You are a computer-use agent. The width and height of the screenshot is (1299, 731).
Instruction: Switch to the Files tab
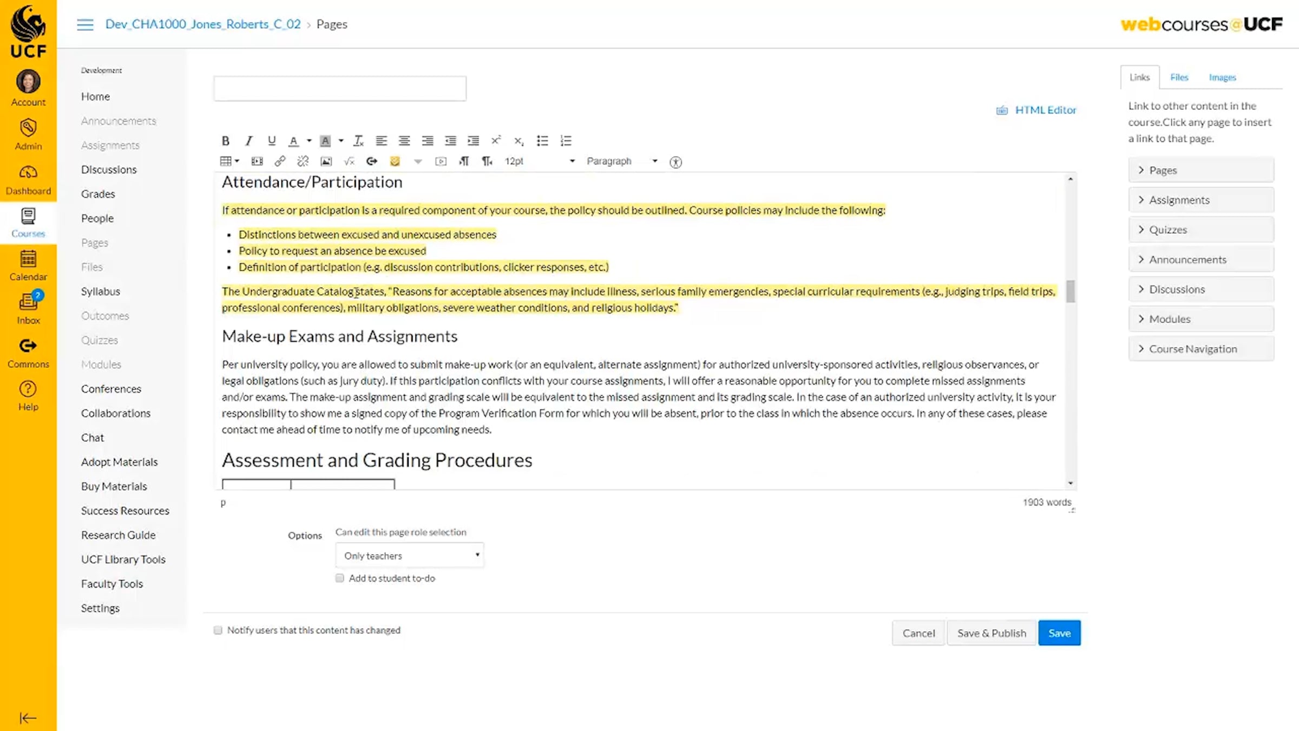point(1179,77)
